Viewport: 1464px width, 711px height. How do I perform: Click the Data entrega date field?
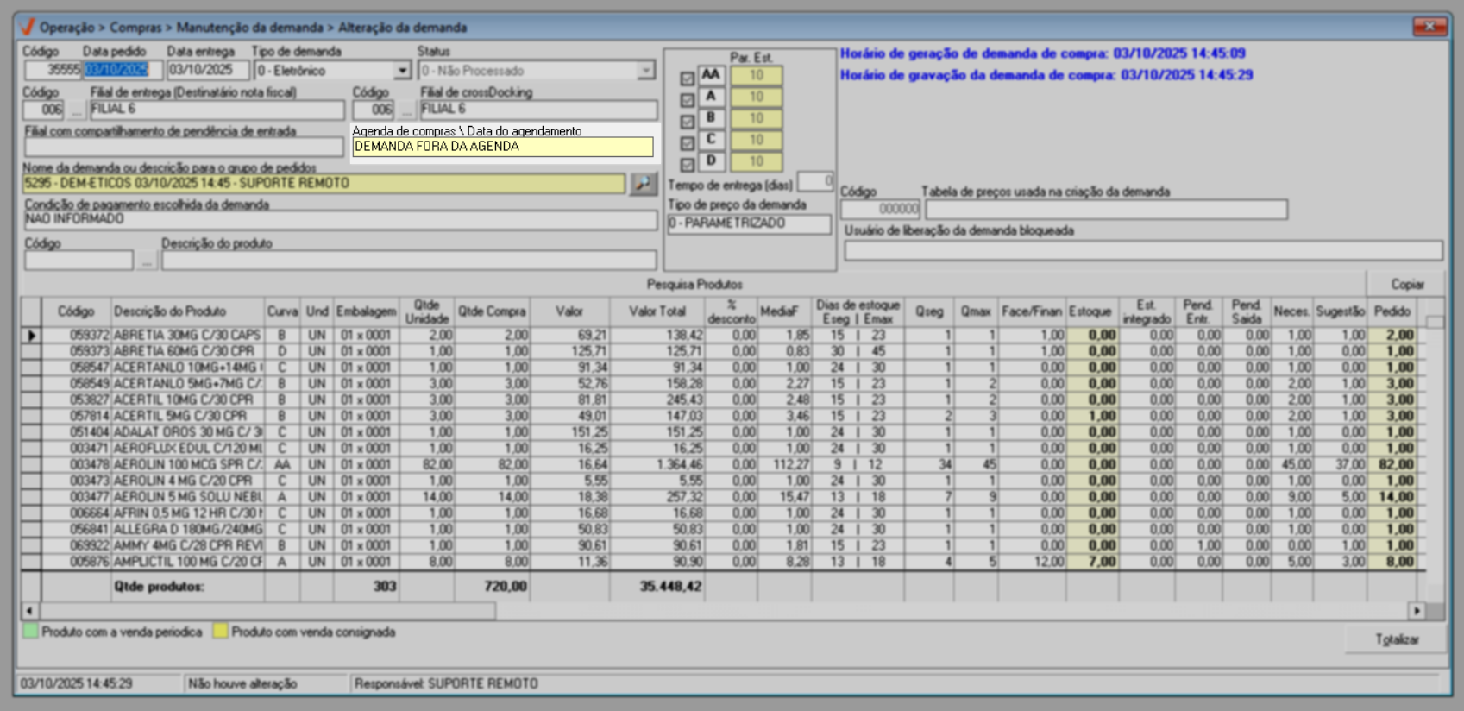click(x=207, y=71)
